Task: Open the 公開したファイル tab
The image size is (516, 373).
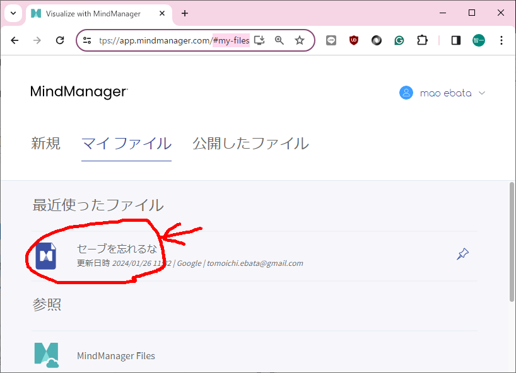Action: (x=250, y=144)
